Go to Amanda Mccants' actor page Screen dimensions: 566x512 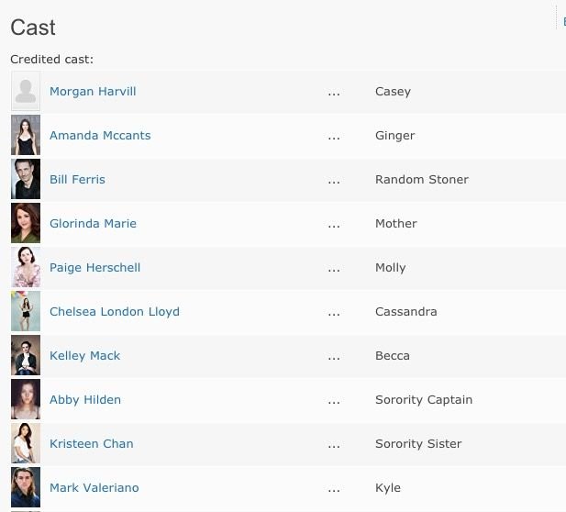tap(100, 136)
